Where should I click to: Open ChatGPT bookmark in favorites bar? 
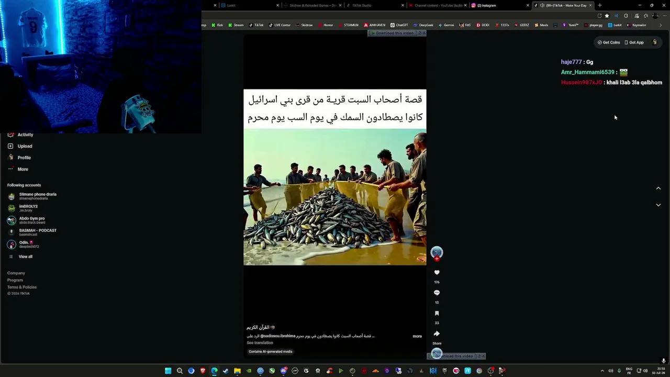[x=399, y=25]
